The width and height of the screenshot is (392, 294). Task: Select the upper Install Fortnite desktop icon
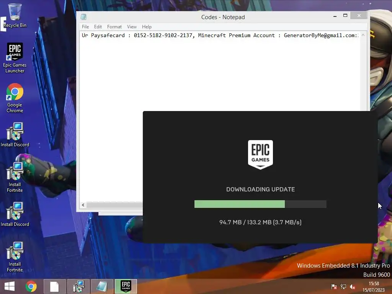15,177
